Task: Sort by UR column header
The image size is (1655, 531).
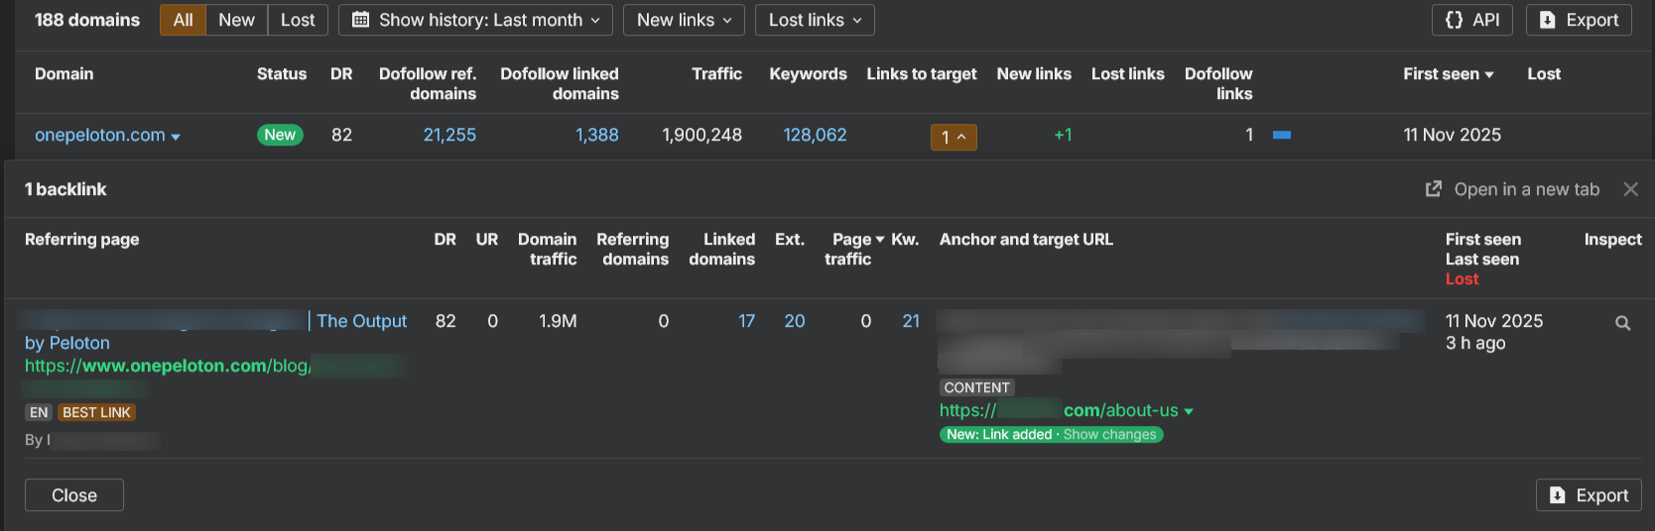Action: (x=486, y=239)
